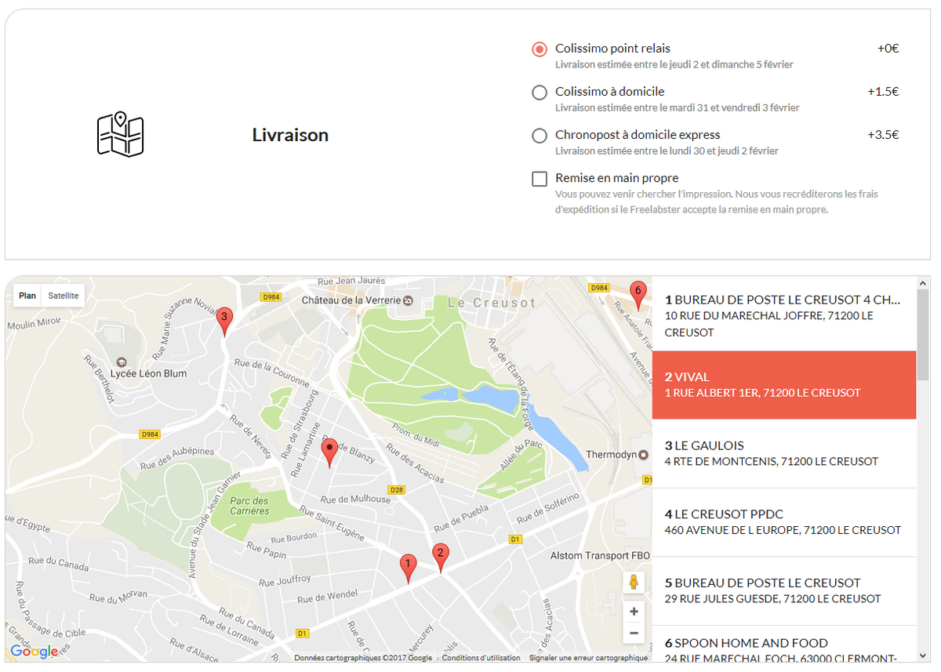Viewport: 941px width, 672px height.
Task: Zoom in the map with plus button
Action: 634,612
